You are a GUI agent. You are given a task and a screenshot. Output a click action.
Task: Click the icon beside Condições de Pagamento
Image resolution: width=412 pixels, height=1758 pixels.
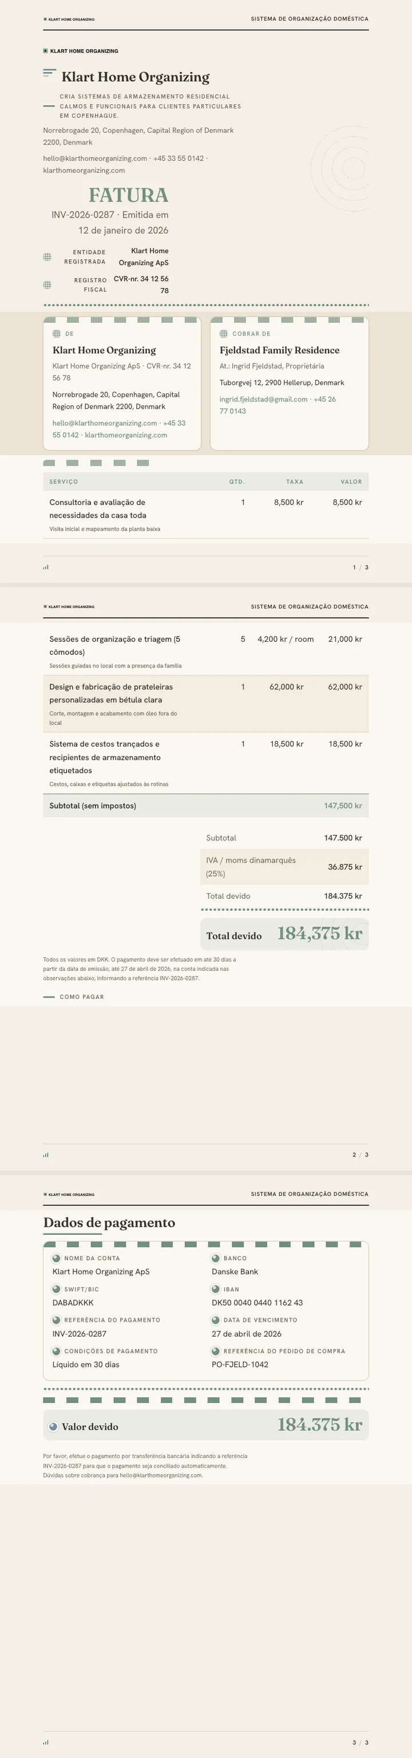(x=57, y=1350)
